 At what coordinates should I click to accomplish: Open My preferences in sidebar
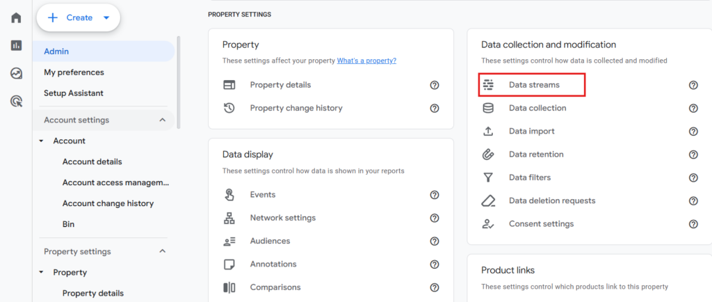click(74, 72)
